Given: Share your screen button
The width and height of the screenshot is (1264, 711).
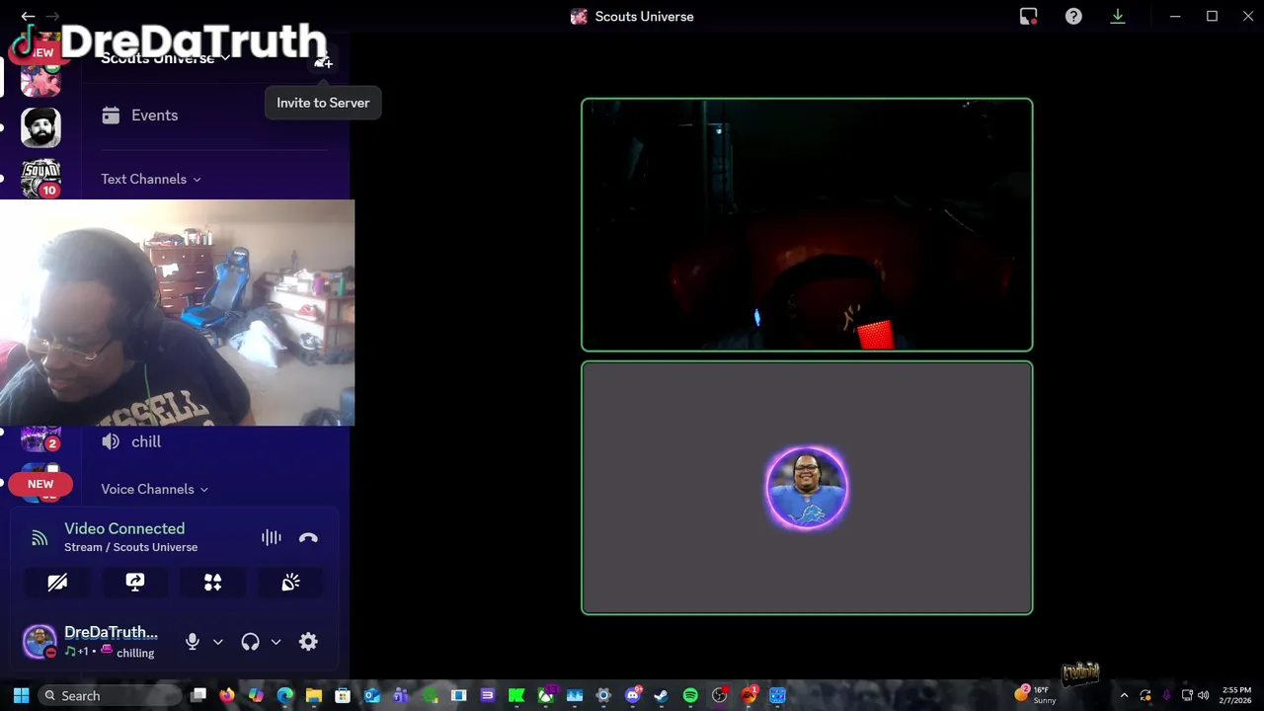Looking at the screenshot, I should (x=135, y=583).
